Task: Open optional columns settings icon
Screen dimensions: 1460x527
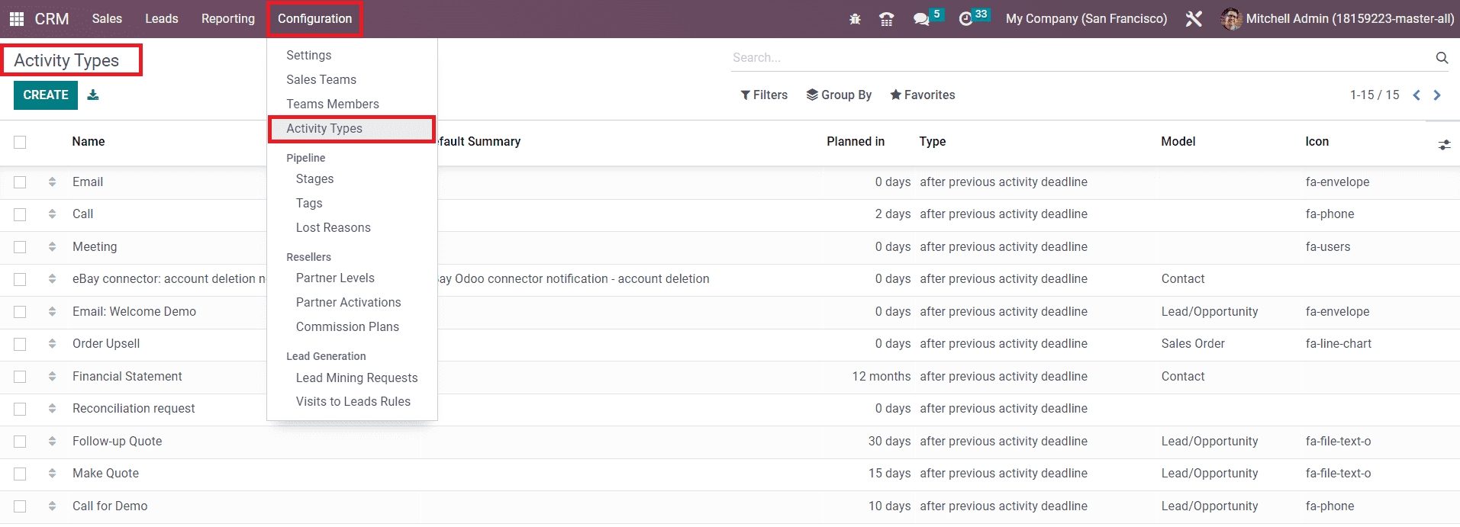Action: coord(1444,144)
